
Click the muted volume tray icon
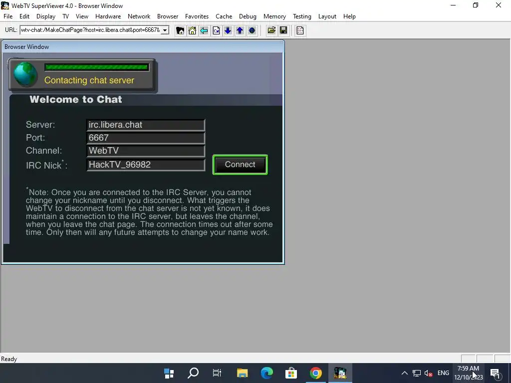[x=429, y=373]
